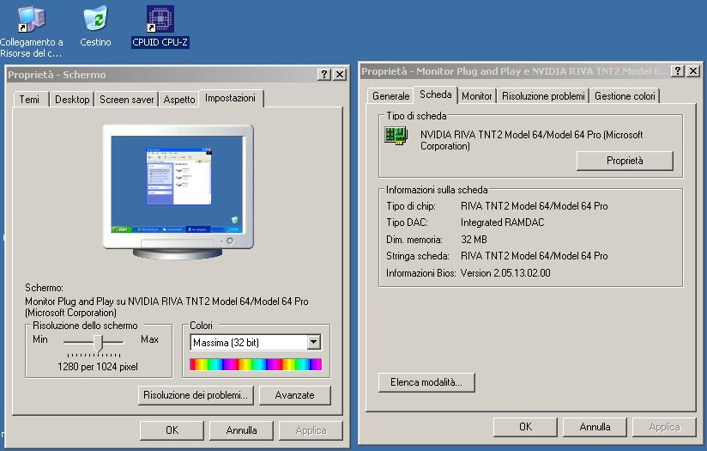Click Annulla in the Proprietà - Schermo dialog
The height and width of the screenshot is (451, 707).
pos(241,430)
